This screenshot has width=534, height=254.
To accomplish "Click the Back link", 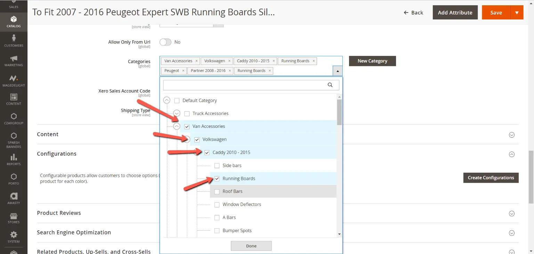I will [413, 13].
